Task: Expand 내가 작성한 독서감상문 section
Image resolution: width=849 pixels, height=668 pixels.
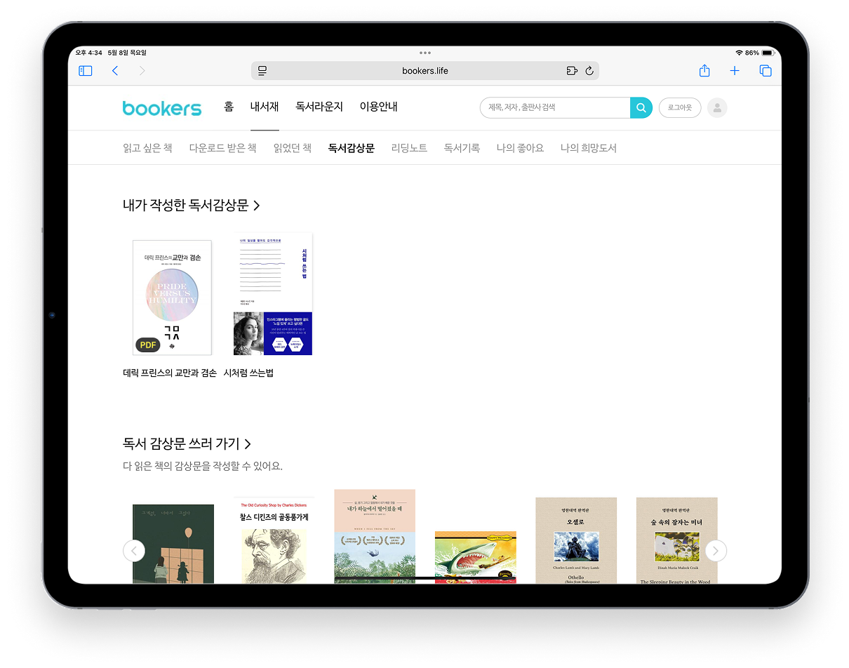Action: (x=192, y=206)
